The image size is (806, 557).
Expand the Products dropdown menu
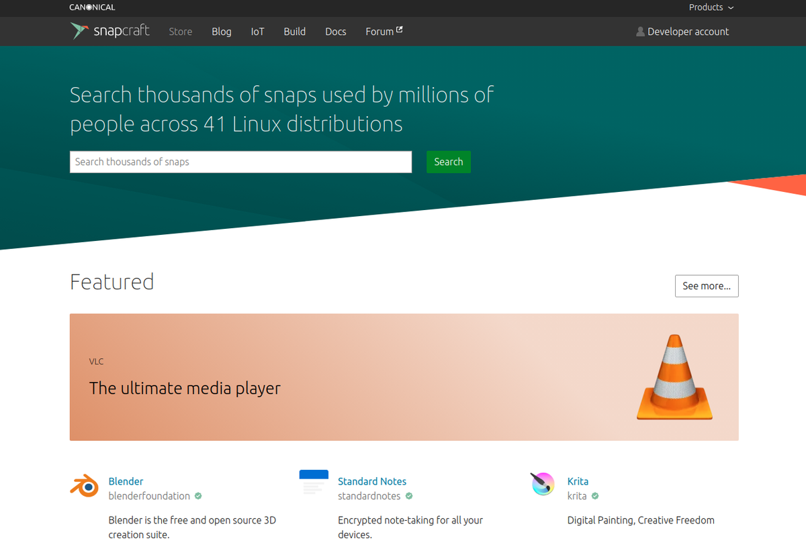[711, 7]
